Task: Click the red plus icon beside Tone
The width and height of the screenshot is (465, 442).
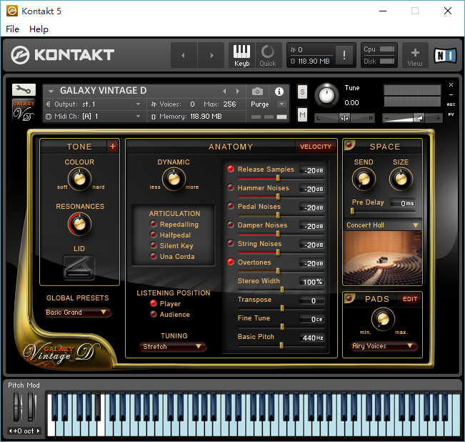Action: [112, 147]
